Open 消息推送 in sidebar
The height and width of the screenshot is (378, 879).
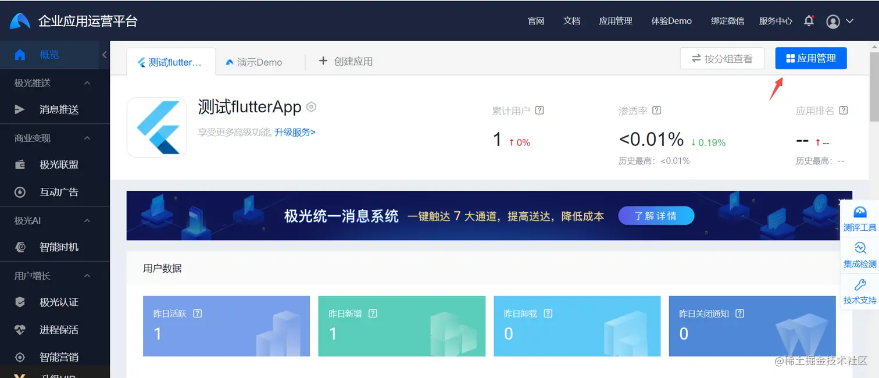(55, 109)
